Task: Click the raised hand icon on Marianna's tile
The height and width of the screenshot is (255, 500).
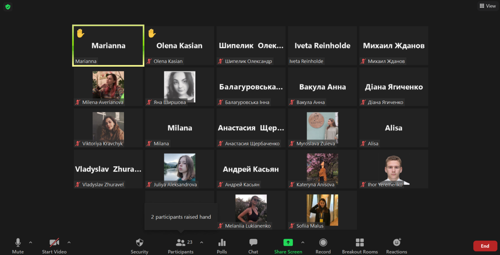Action: (x=80, y=33)
